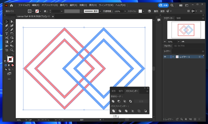The height and width of the screenshot is (124, 208).
Task: Click the Divide (分割) pathfinder icon
Action: pos(114,111)
